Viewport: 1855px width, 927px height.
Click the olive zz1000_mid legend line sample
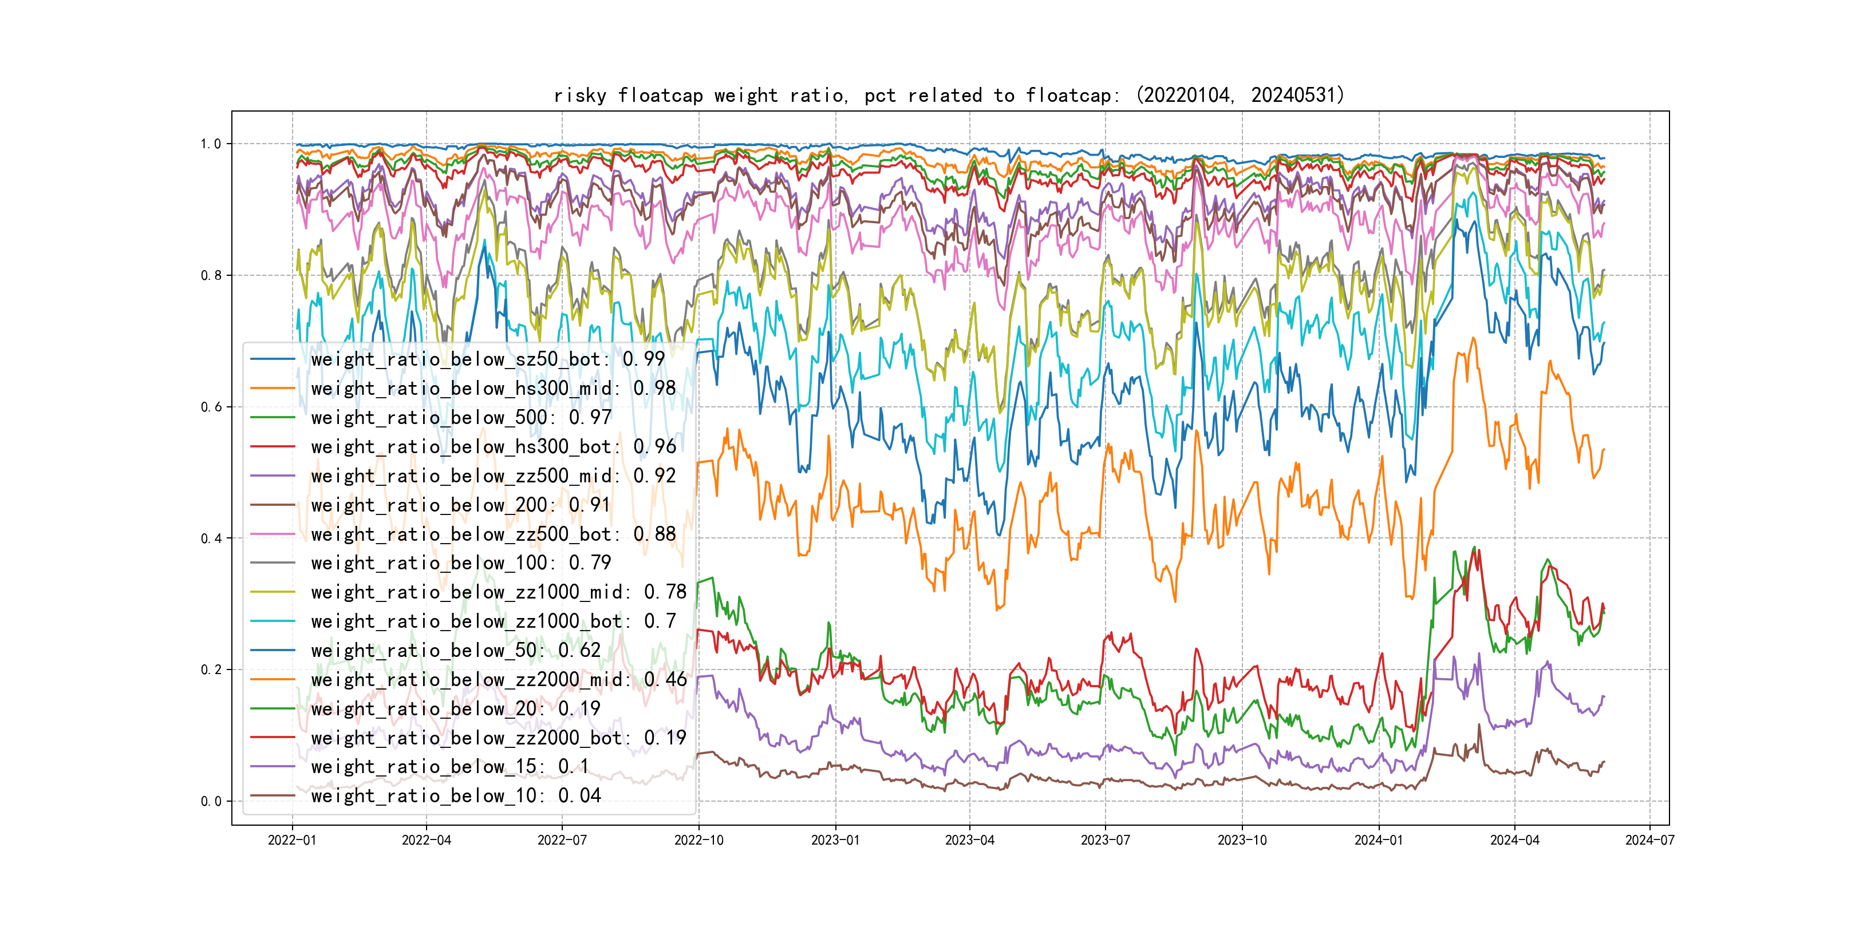[x=273, y=592]
